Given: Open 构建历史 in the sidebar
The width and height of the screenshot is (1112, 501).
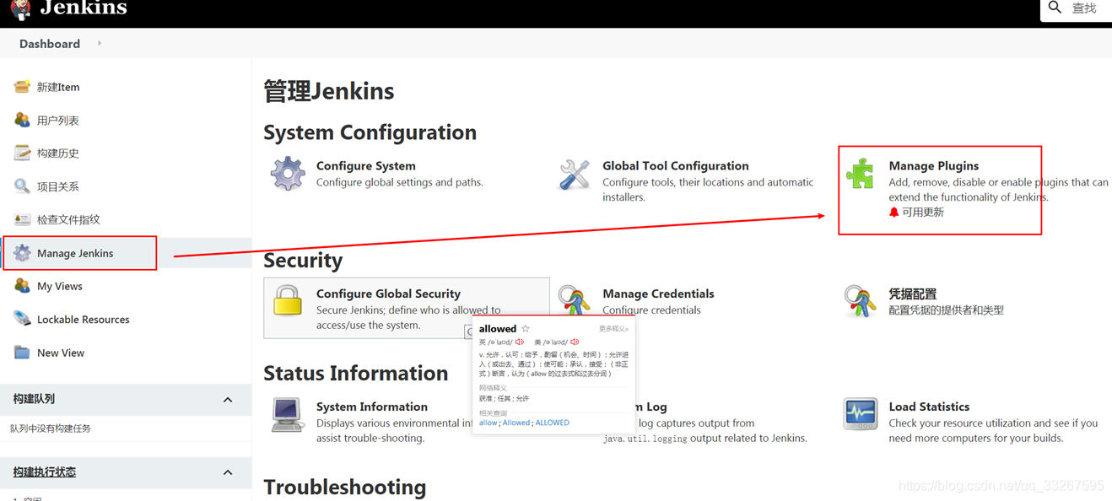Looking at the screenshot, I should [58, 154].
